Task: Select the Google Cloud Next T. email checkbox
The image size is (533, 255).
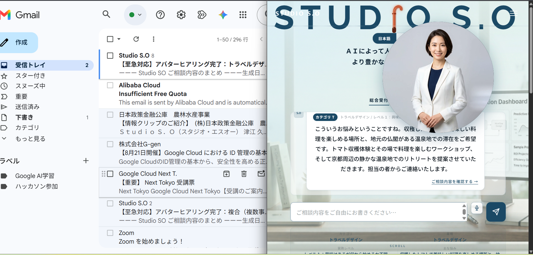Action: click(110, 174)
